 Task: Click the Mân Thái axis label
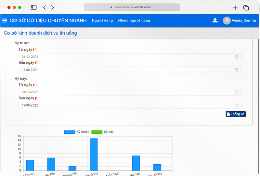112,174
